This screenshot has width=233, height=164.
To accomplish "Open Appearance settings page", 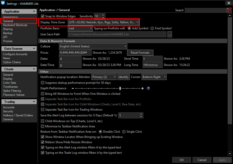I will 10,17.
